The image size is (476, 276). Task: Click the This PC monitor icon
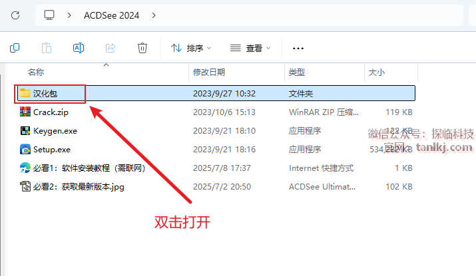[x=49, y=15]
